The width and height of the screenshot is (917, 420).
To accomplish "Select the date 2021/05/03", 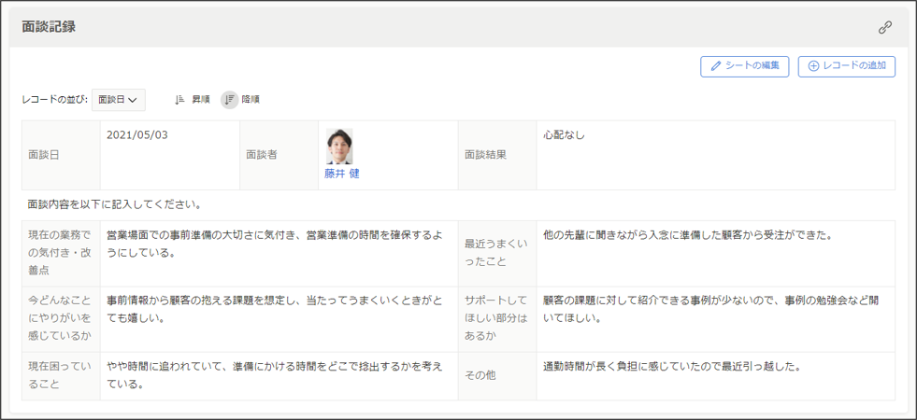I will pyautogui.click(x=136, y=135).
